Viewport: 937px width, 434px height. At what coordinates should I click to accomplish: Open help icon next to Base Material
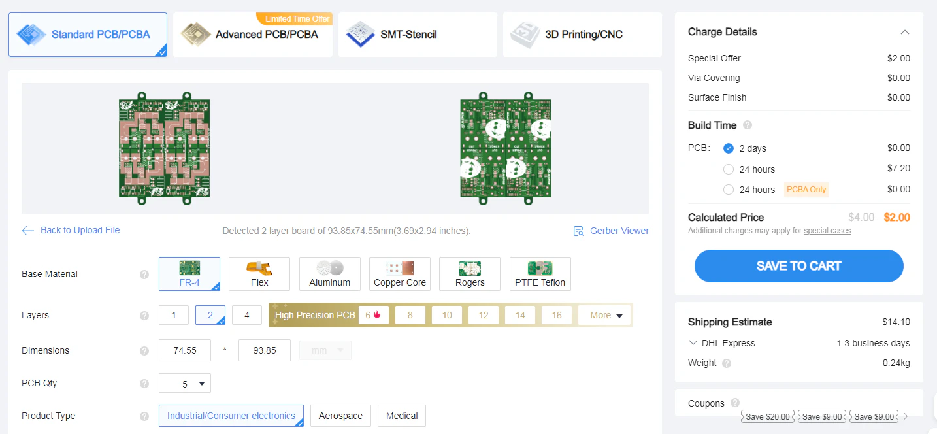[x=144, y=275]
